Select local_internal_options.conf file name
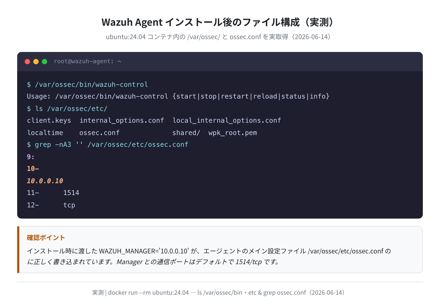 click(227, 121)
